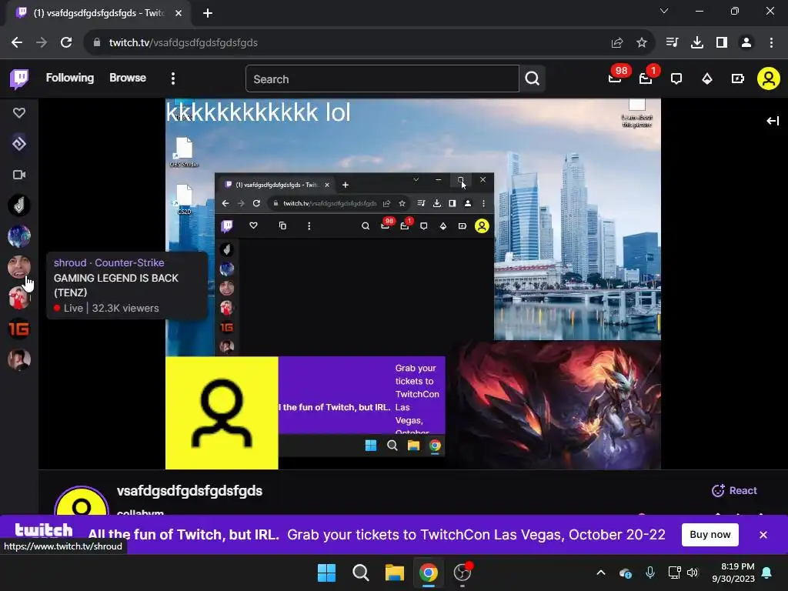Click the Twitch logo home icon
Image resolution: width=788 pixels, height=591 pixels.
tap(19, 79)
